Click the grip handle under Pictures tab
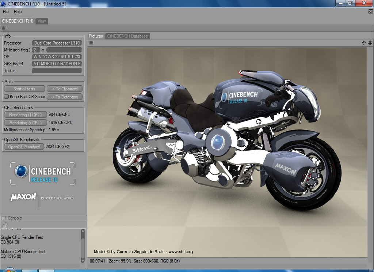This screenshot has width=374, height=272. click(x=91, y=43)
